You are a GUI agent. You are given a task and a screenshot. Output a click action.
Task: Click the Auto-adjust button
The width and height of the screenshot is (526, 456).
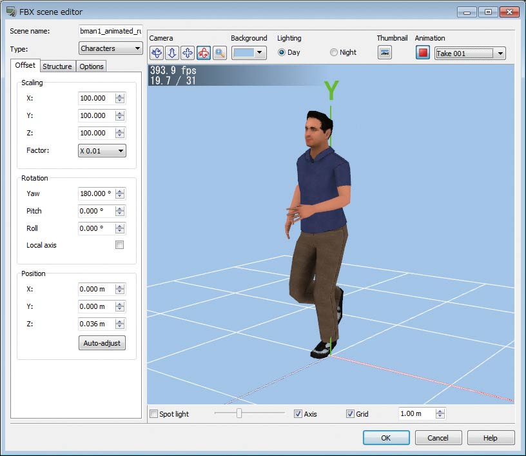[102, 343]
